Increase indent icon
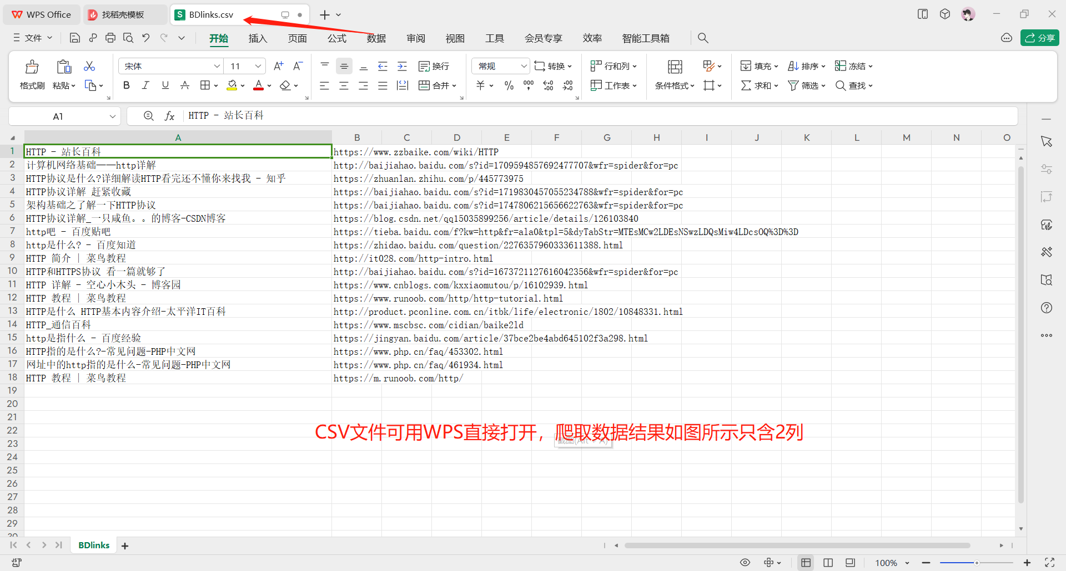The height and width of the screenshot is (571, 1066). coord(402,66)
